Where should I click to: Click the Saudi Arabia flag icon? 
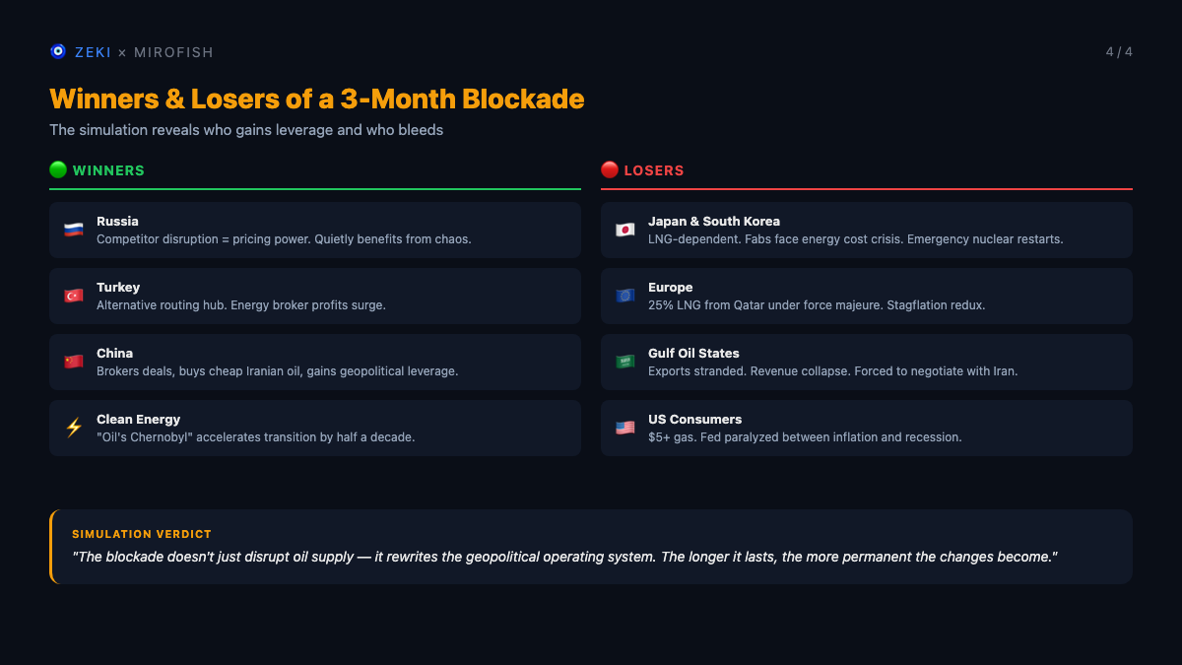click(x=625, y=362)
